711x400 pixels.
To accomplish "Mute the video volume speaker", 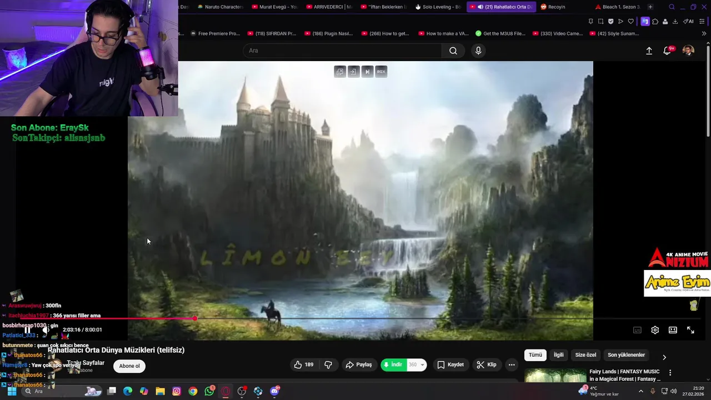I will tap(46, 330).
